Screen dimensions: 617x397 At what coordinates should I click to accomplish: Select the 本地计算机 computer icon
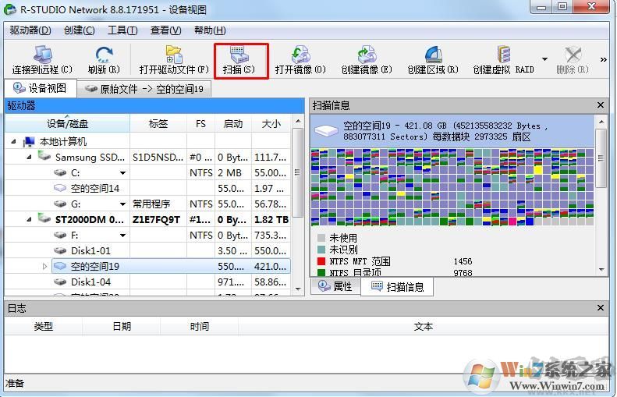tap(29, 141)
